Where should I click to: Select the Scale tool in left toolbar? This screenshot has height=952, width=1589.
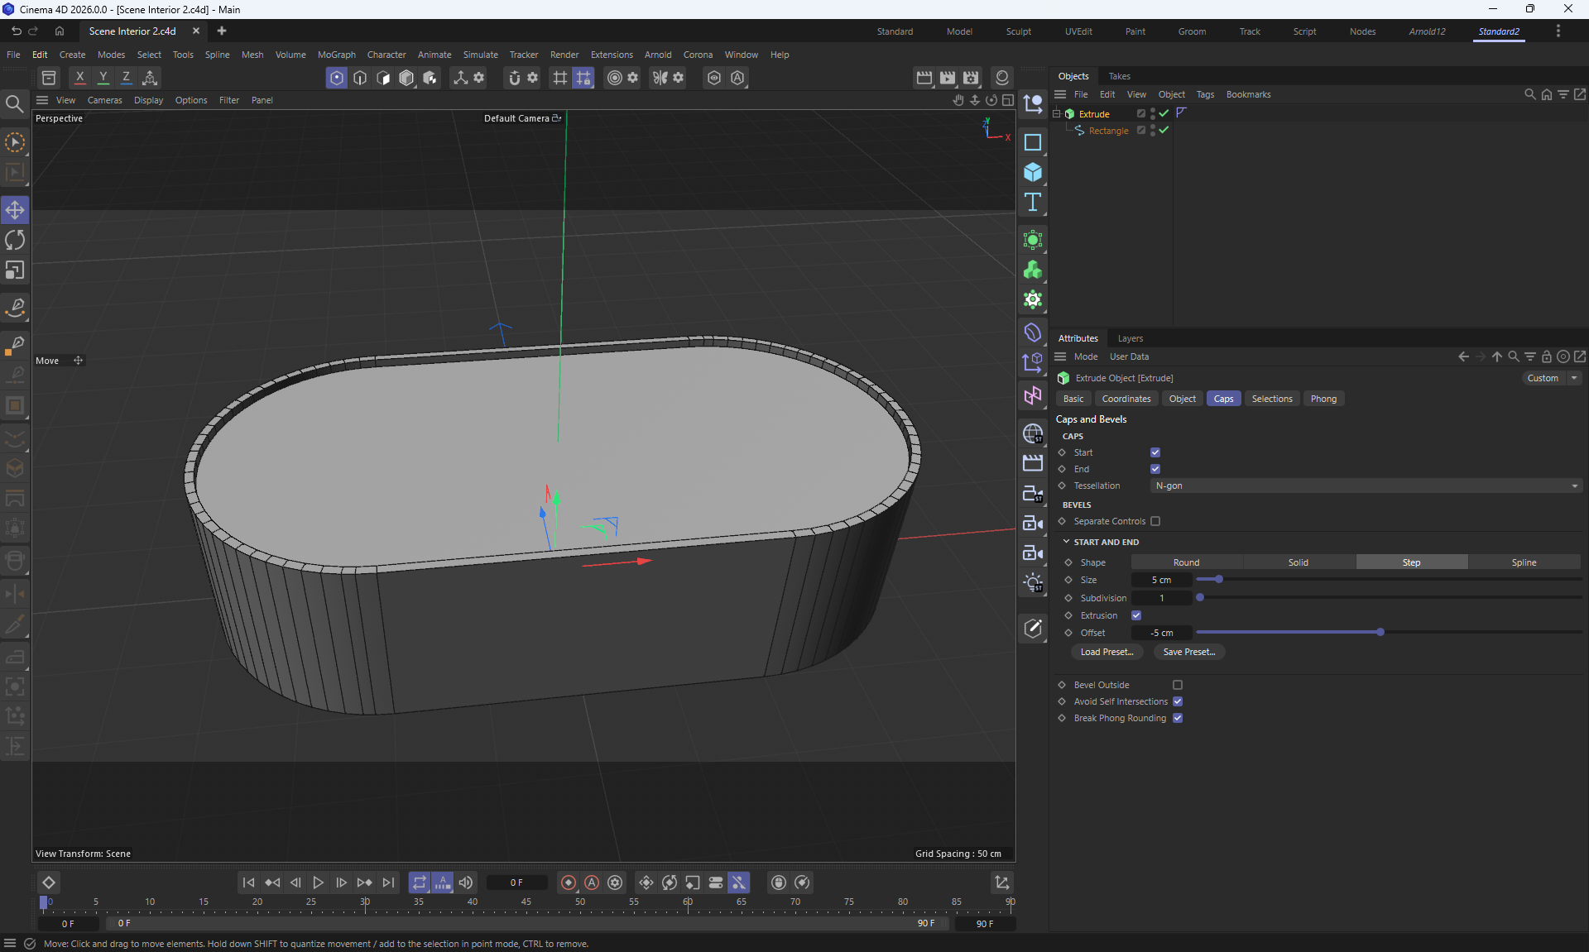[x=15, y=270]
